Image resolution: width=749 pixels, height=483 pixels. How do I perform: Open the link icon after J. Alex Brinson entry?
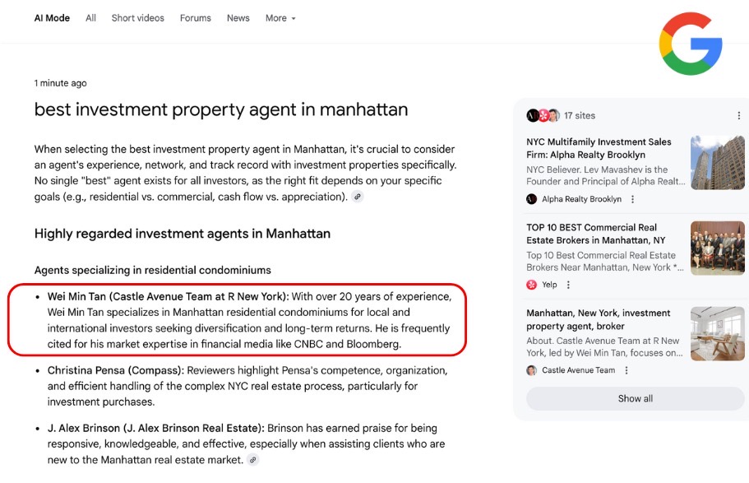tap(252, 460)
